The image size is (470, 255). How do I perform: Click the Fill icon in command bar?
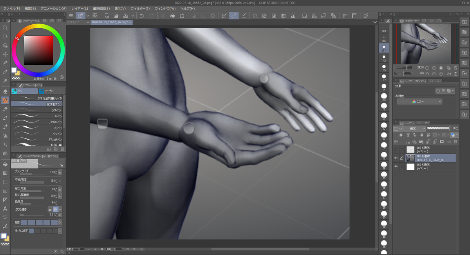(172, 16)
